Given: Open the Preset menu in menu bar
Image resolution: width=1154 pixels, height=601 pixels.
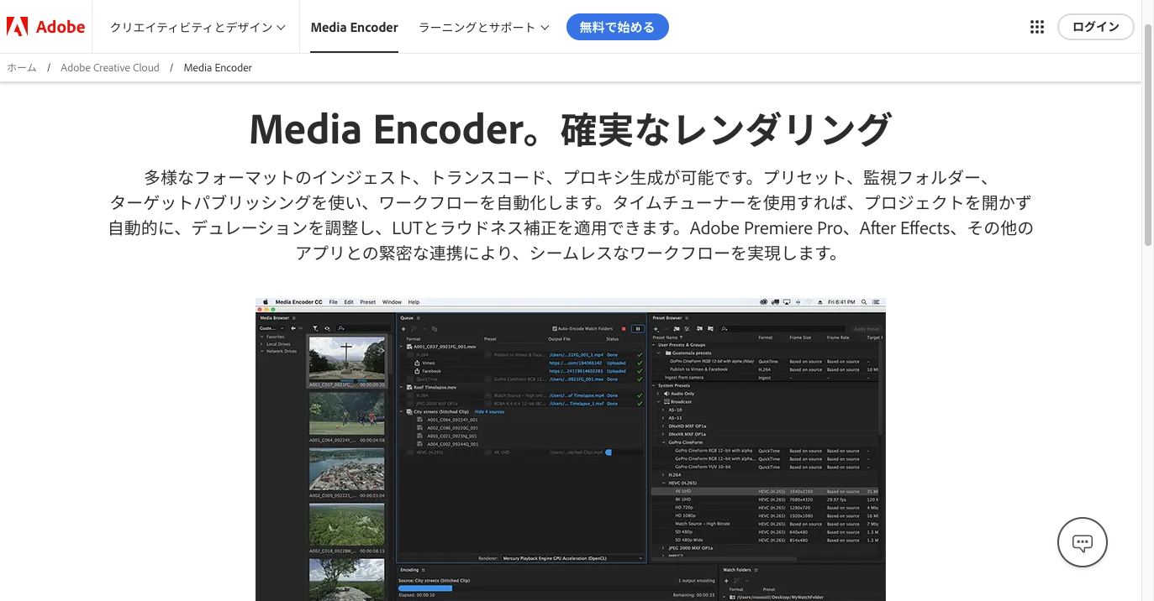Looking at the screenshot, I should pyautogui.click(x=367, y=301).
